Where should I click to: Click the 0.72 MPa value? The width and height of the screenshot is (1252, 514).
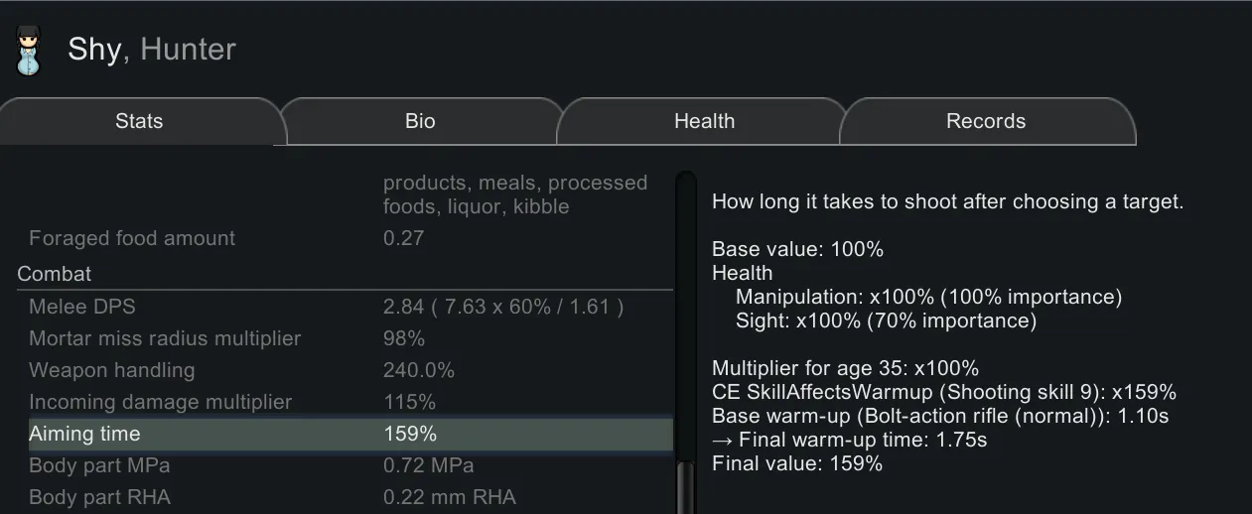coord(428,465)
